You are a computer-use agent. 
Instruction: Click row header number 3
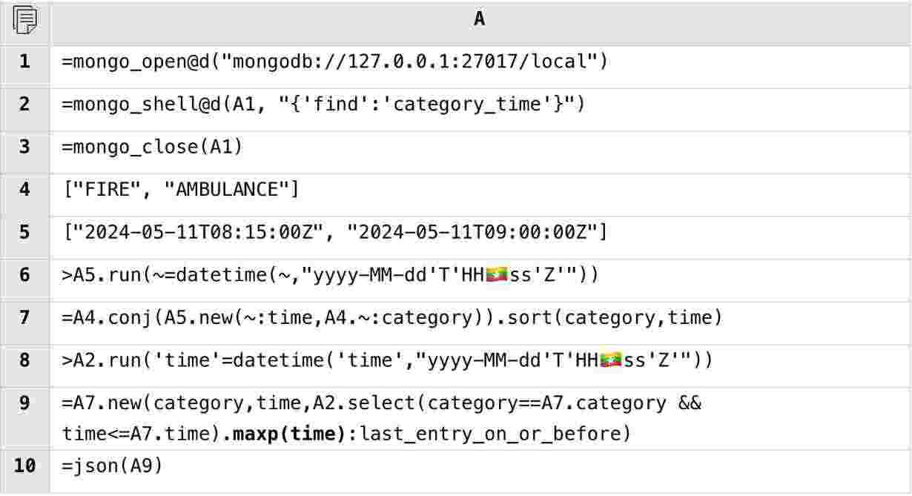[24, 147]
